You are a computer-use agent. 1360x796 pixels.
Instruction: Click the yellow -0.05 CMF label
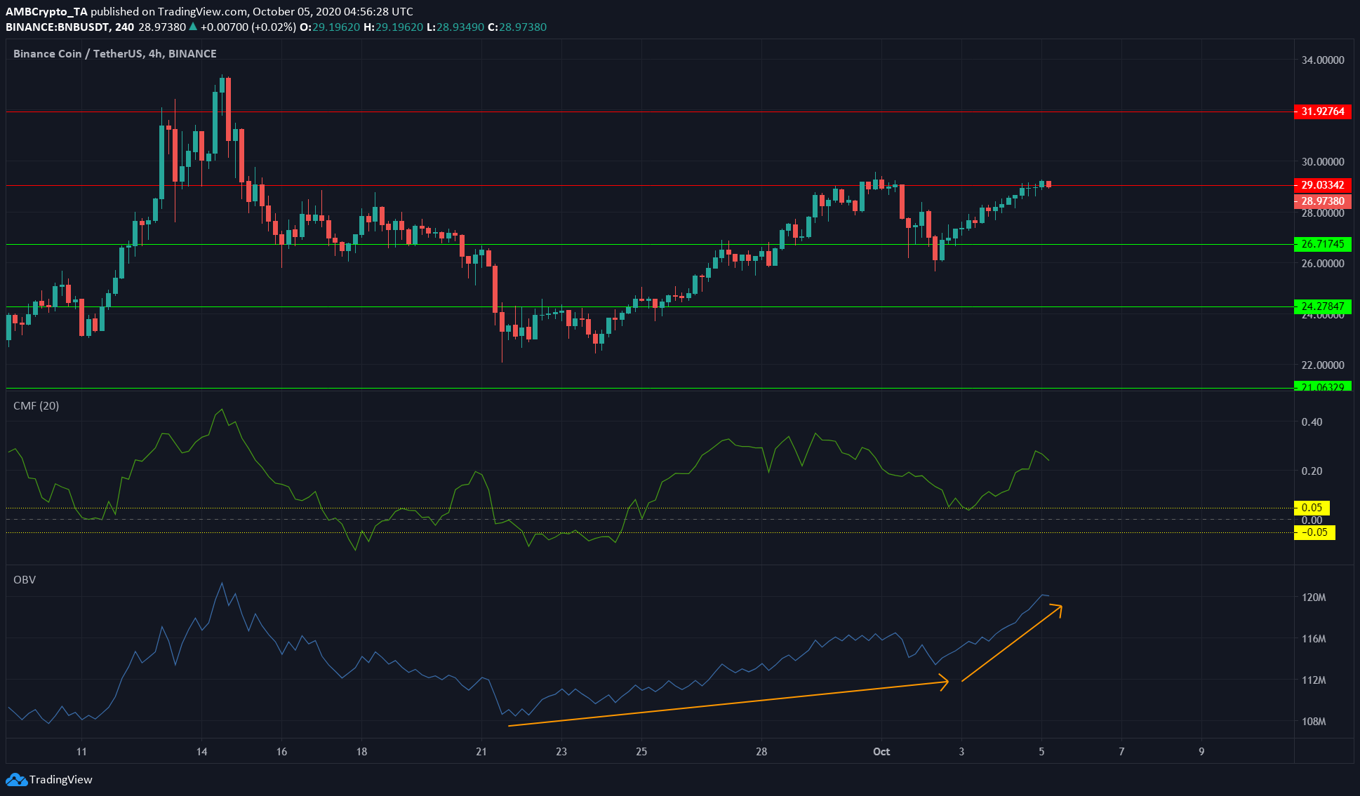pyautogui.click(x=1314, y=532)
